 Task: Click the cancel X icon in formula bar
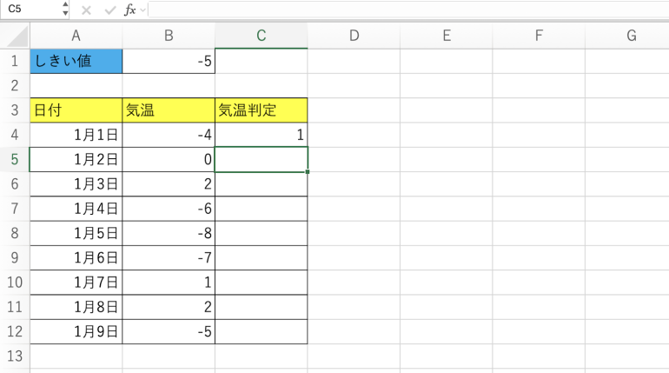(x=86, y=10)
